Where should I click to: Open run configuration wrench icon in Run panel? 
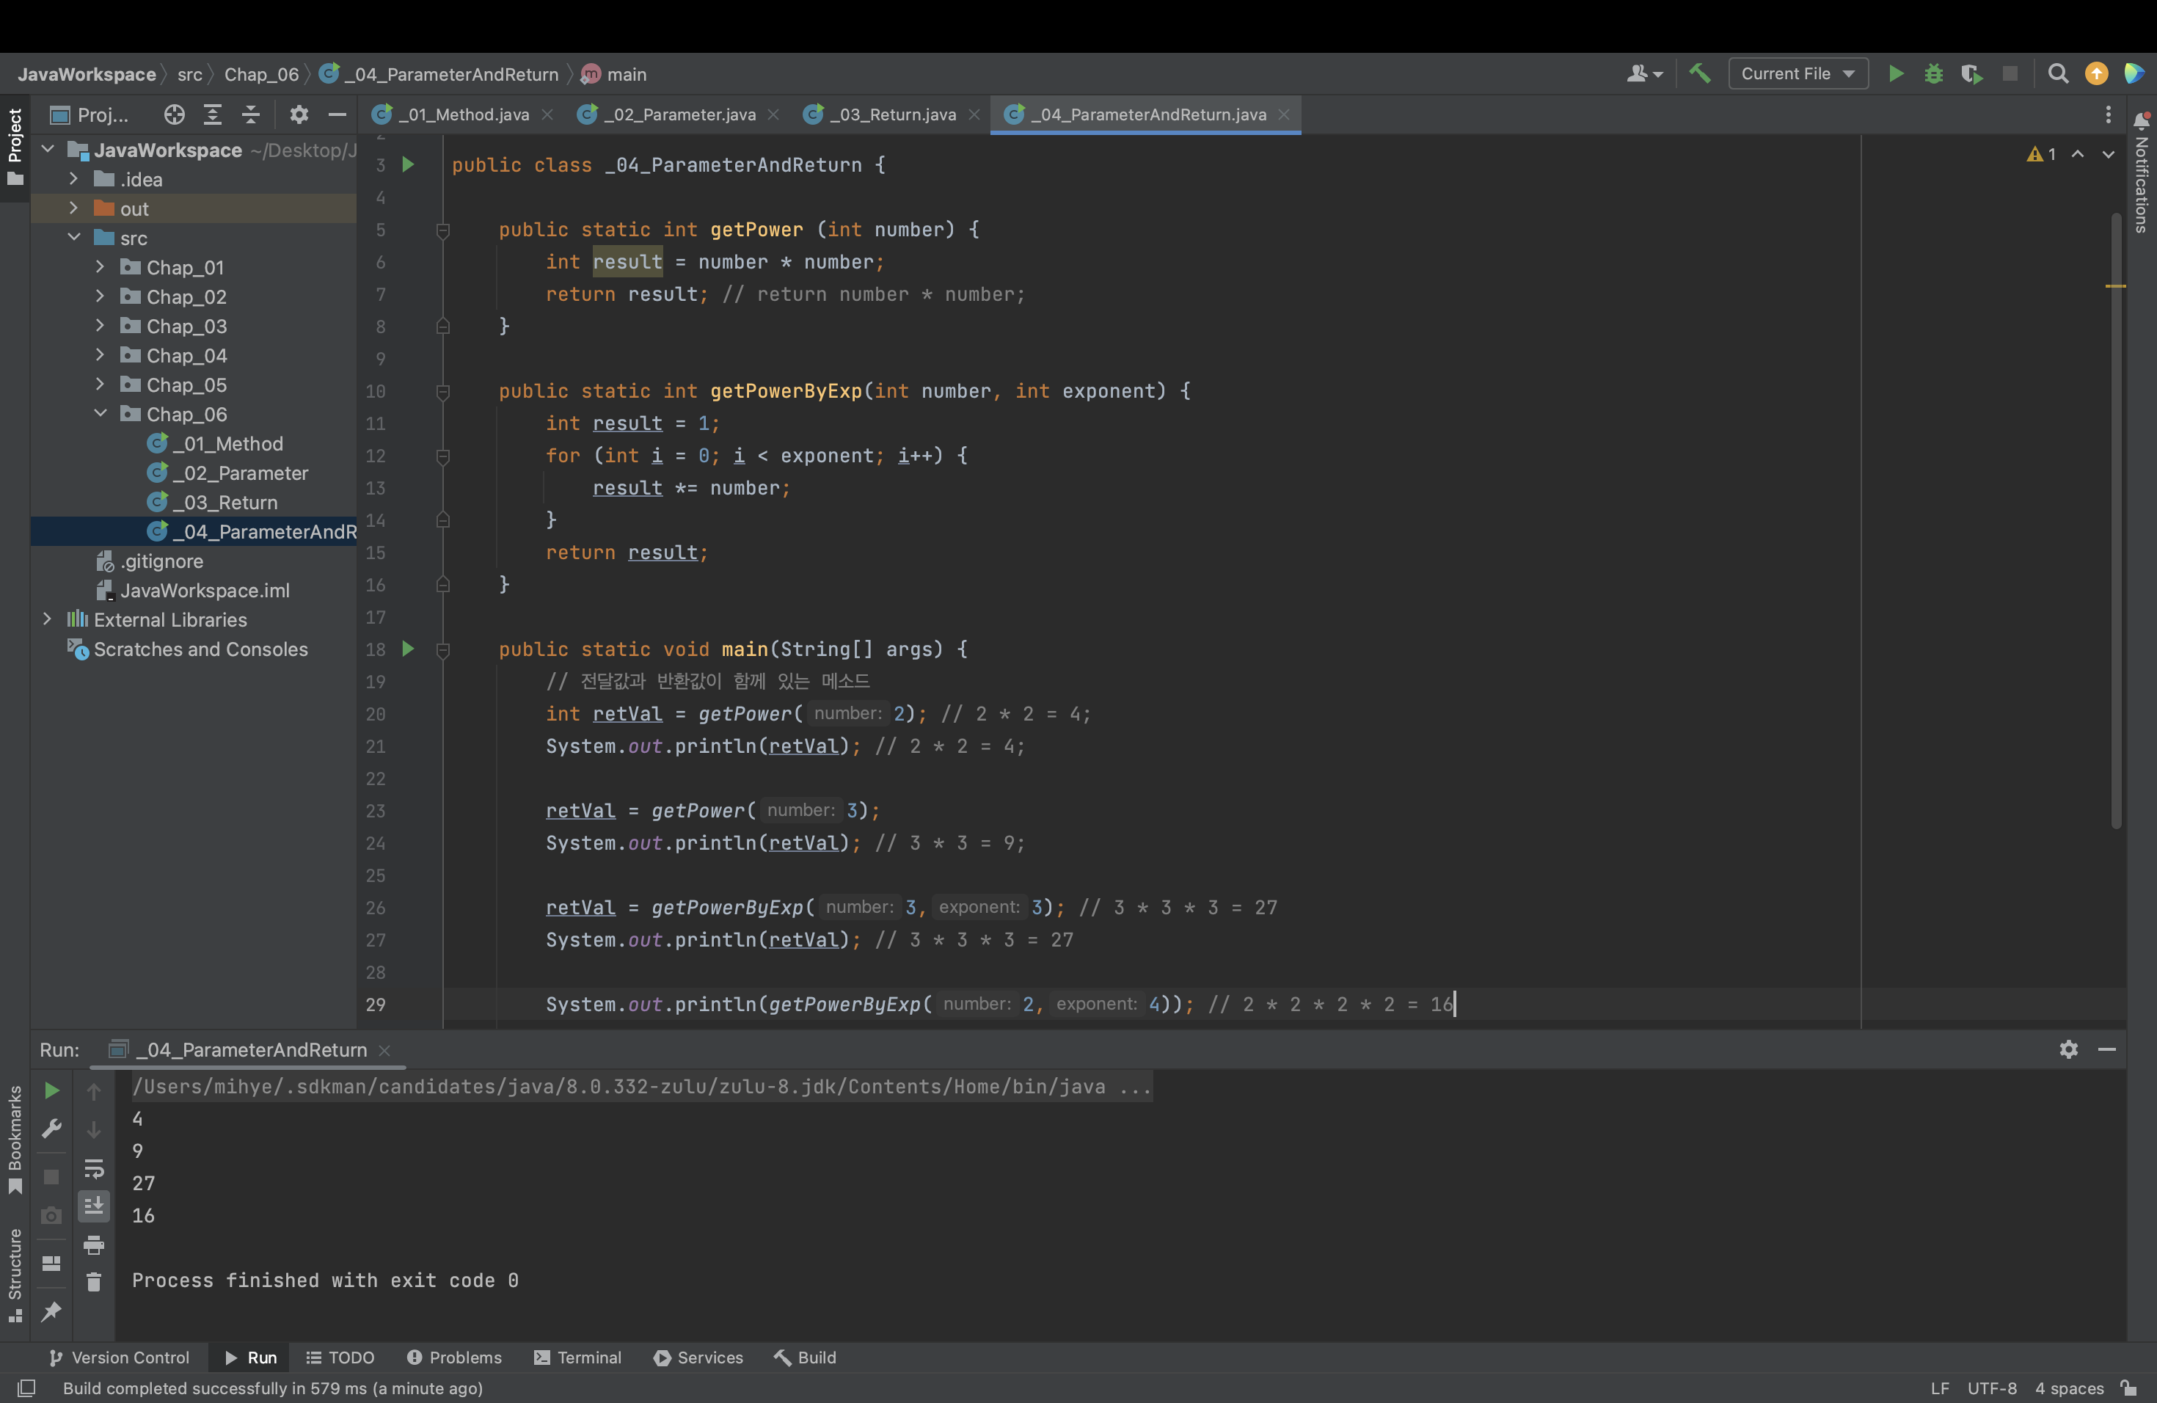(x=51, y=1129)
